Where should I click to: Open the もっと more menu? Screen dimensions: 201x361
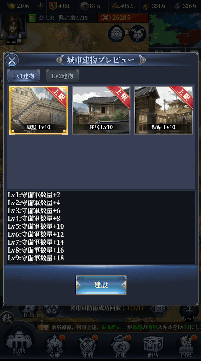[189, 313]
